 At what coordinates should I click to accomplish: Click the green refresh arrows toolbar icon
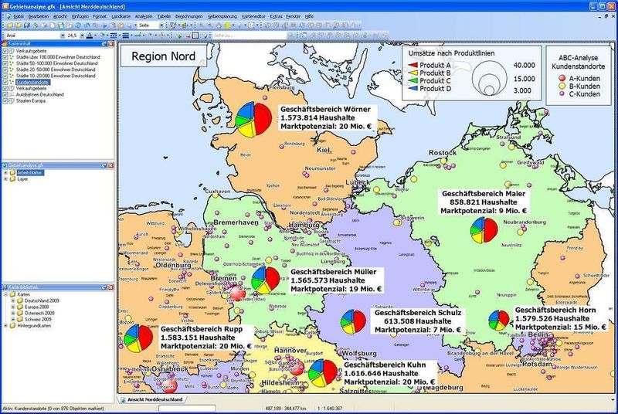point(35,25)
